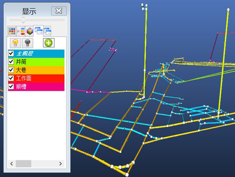The width and height of the screenshot is (235, 177).
Task: Click the horizontal scrollbar thumb
Action: 23,164
